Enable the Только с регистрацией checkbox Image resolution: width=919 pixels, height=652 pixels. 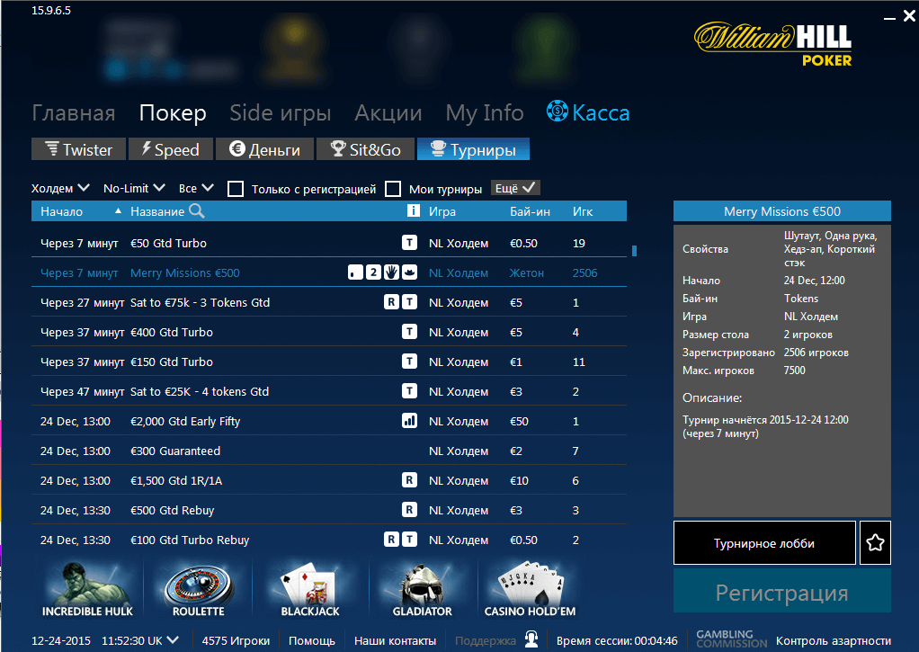pos(236,189)
